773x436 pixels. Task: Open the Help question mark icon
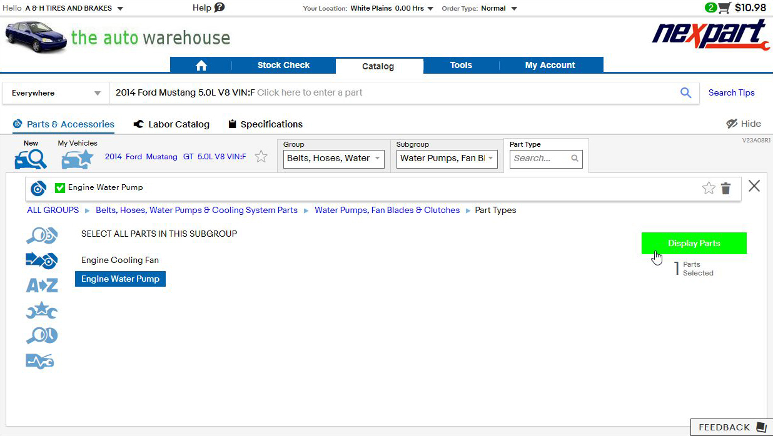[219, 7]
